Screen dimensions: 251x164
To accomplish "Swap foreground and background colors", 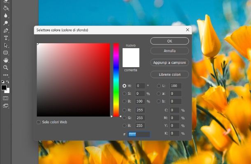I will click(8, 82).
